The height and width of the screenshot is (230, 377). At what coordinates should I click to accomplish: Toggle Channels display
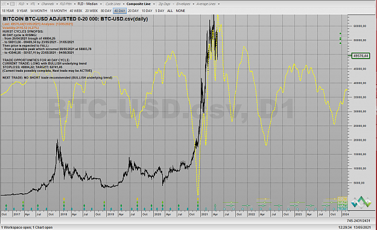click(x=48, y=4)
